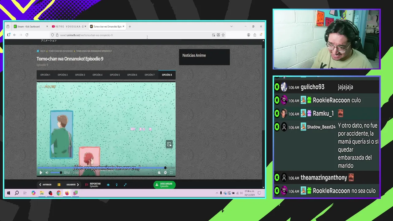
Task: Open Firefox from the taskbar
Action: pyautogui.click(x=67, y=193)
